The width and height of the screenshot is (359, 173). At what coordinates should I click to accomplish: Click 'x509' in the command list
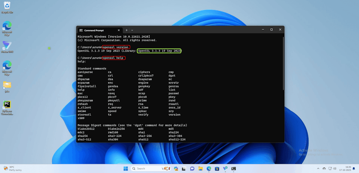[x=81, y=118]
